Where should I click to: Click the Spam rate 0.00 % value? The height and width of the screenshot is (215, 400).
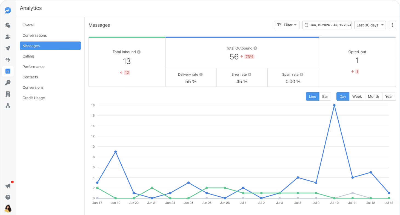(293, 82)
